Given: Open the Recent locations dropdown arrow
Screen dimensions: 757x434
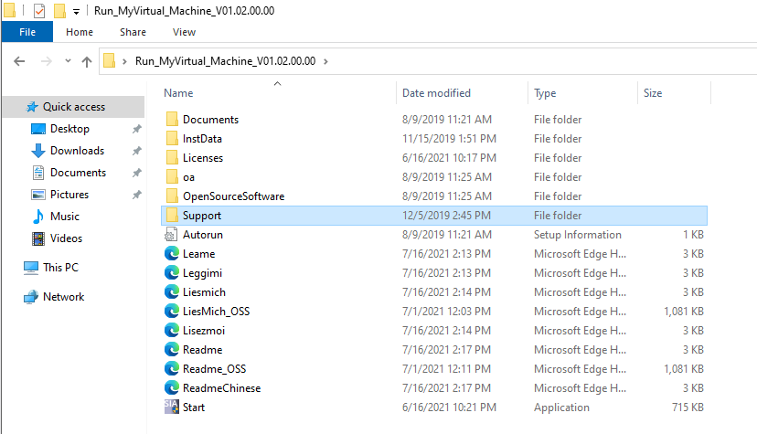Looking at the screenshot, I should click(x=68, y=60).
